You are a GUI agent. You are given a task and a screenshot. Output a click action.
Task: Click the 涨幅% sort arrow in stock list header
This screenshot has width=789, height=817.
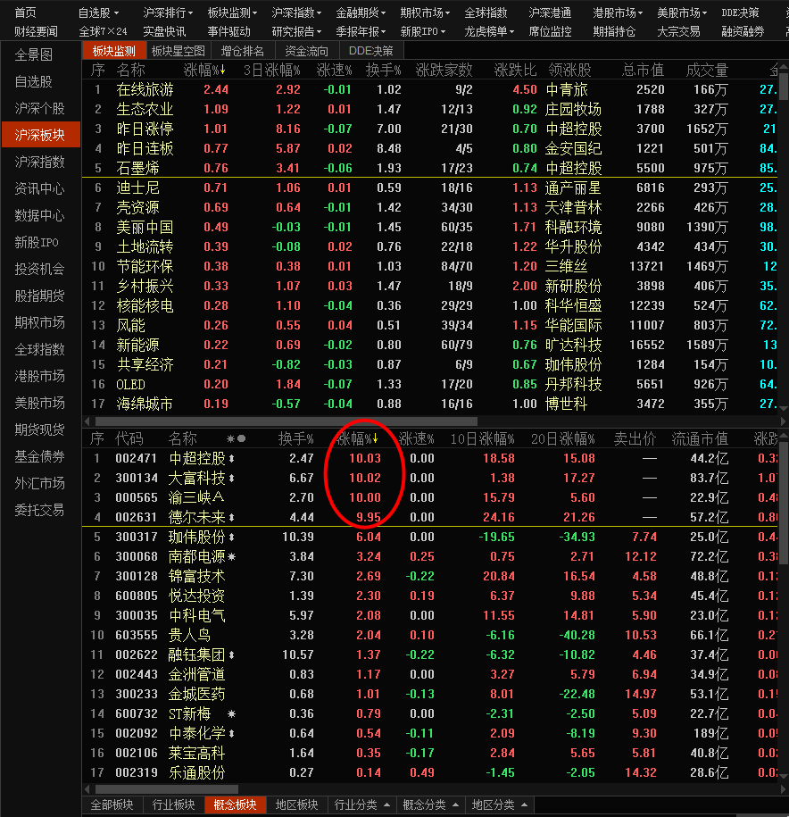coord(375,438)
